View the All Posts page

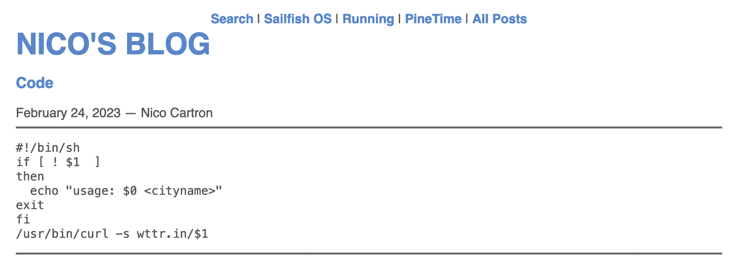point(499,19)
